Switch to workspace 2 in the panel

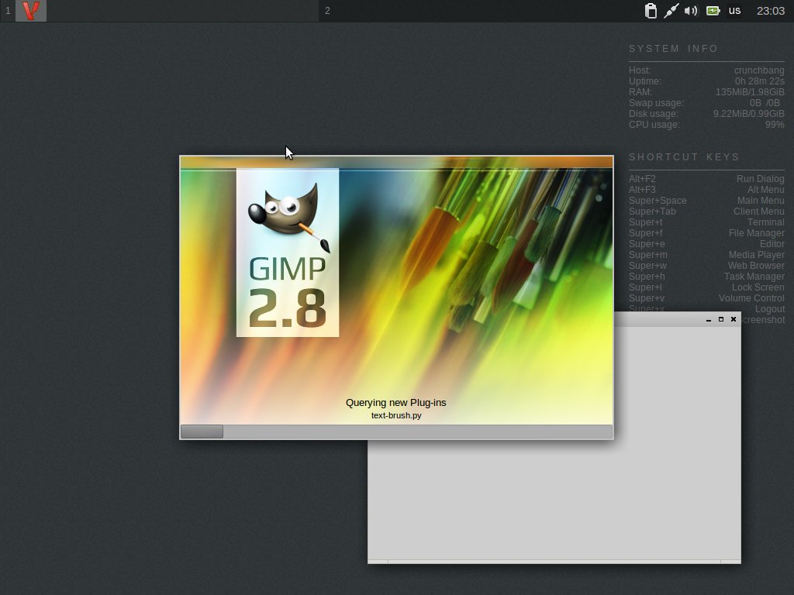tap(328, 11)
